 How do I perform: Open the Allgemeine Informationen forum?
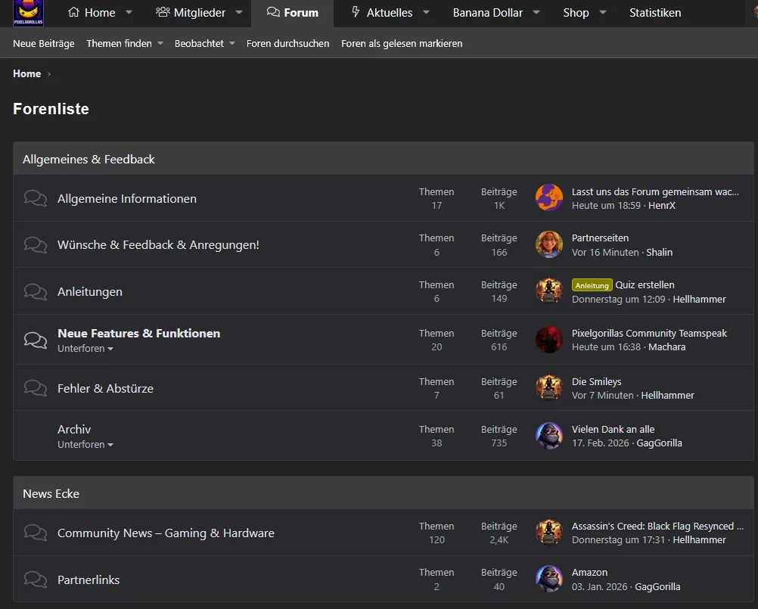click(127, 199)
